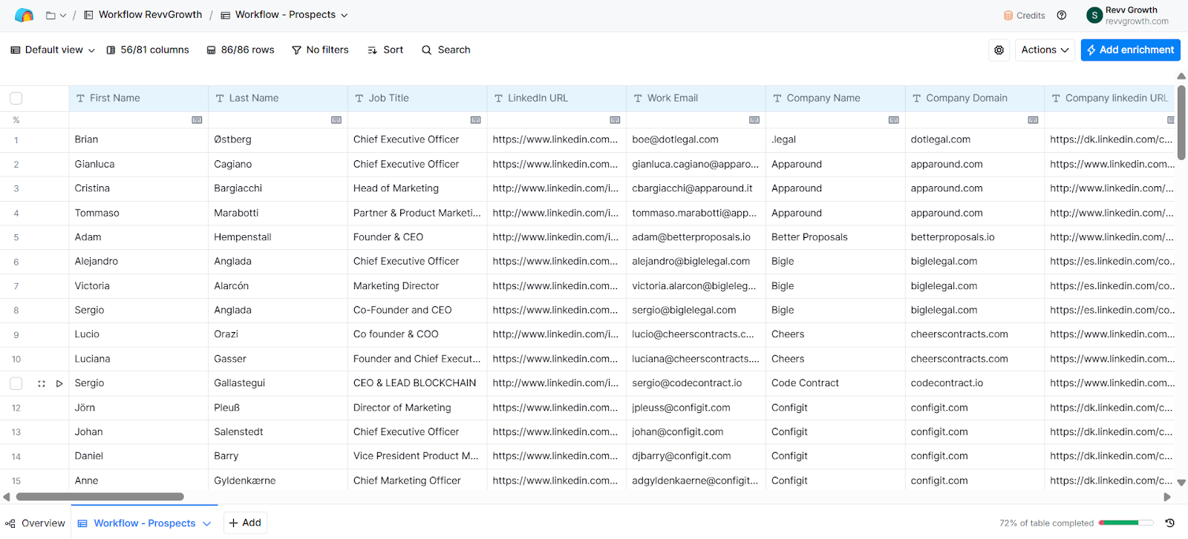Click the horizontal scrollbar thumb
Image resolution: width=1188 pixels, height=539 pixels.
click(100, 497)
